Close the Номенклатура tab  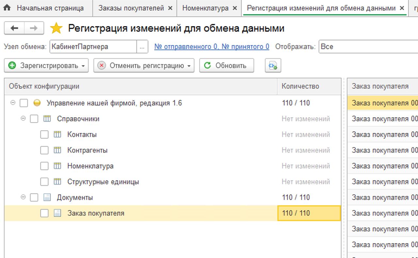[235, 8]
